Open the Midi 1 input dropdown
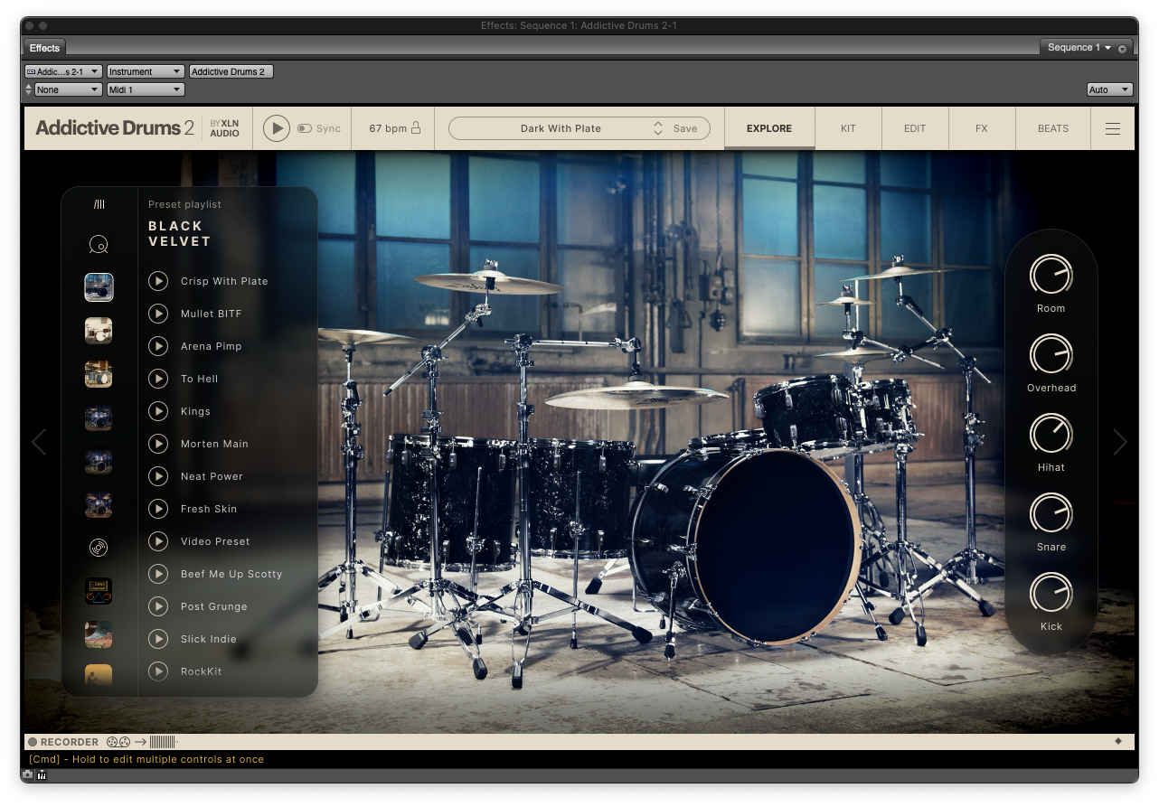This screenshot has width=1159, height=807. pyautogui.click(x=146, y=89)
